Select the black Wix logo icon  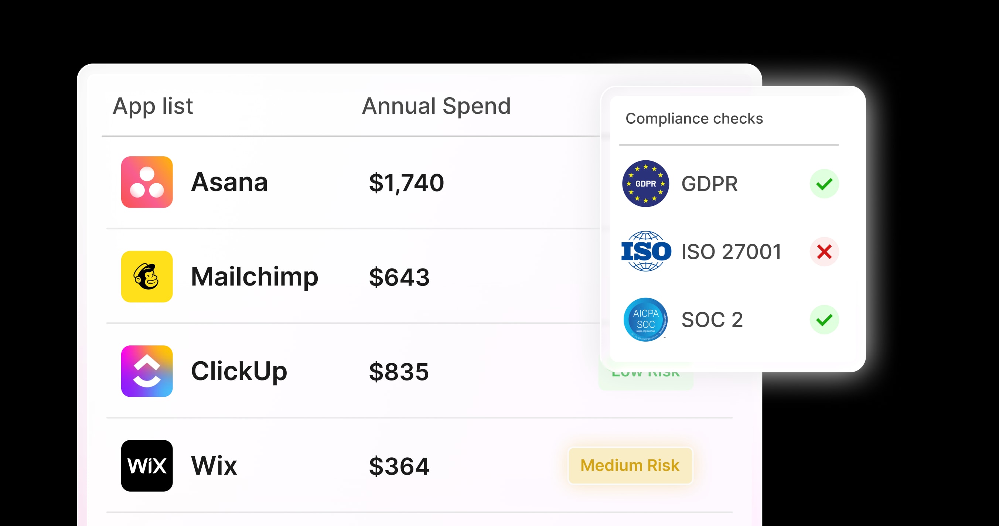pyautogui.click(x=147, y=465)
